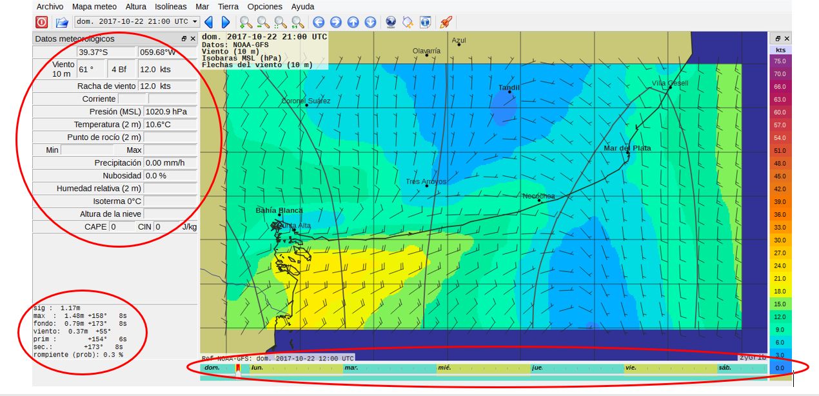Move map left with arrow icon

318,22
